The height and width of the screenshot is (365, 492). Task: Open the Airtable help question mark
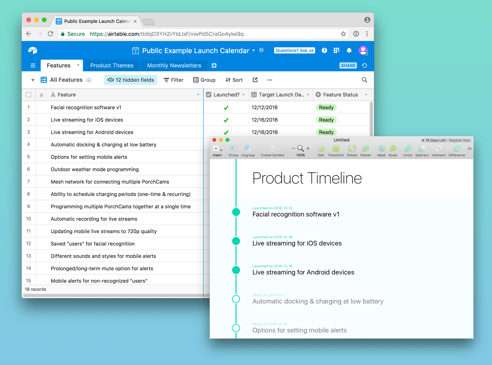click(x=324, y=51)
